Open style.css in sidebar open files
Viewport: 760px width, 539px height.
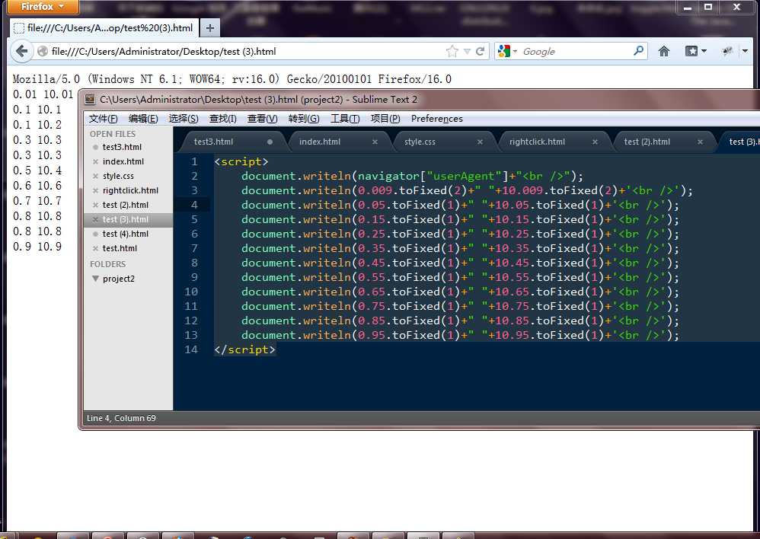coord(118,176)
